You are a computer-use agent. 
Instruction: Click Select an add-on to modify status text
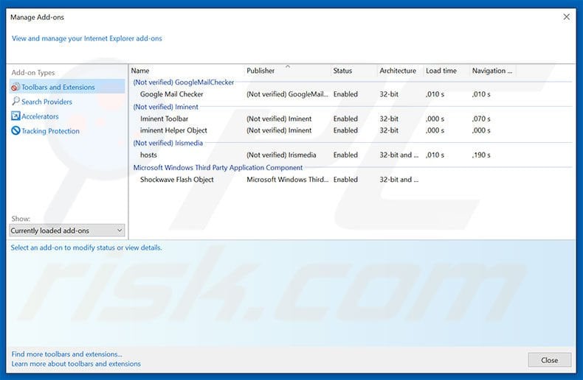tap(86, 247)
